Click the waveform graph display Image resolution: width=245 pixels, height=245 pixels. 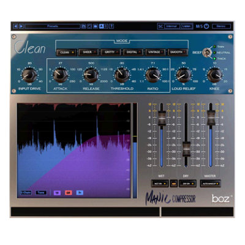tap(74, 151)
